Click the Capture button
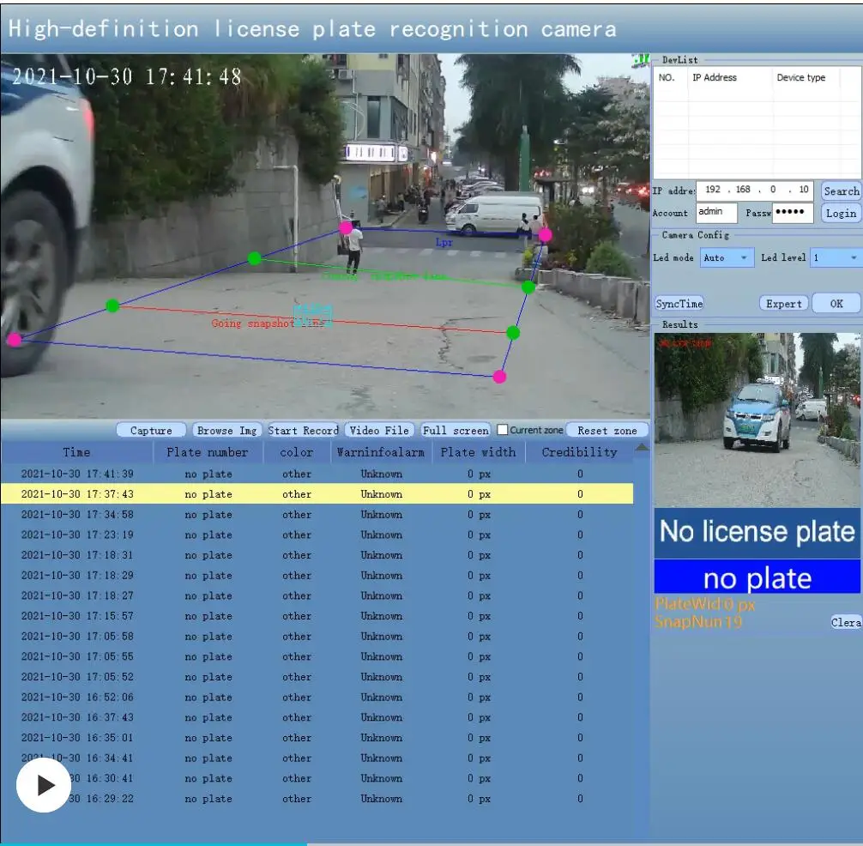863x846 pixels. click(151, 431)
